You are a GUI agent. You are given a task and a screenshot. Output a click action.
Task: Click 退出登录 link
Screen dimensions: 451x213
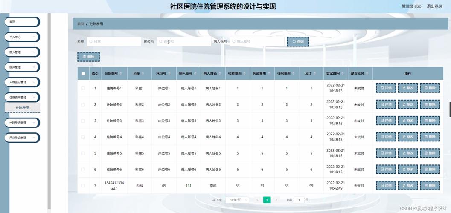point(434,6)
